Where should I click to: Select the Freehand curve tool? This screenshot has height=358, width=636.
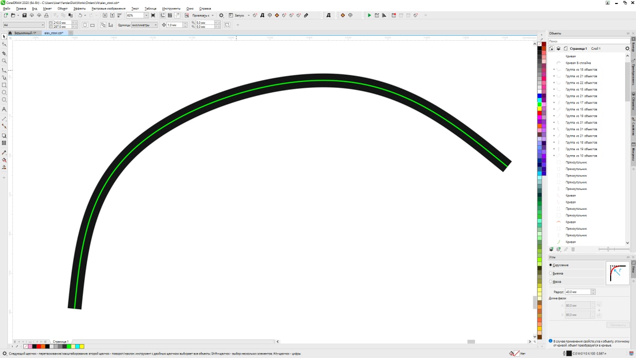click(4, 70)
